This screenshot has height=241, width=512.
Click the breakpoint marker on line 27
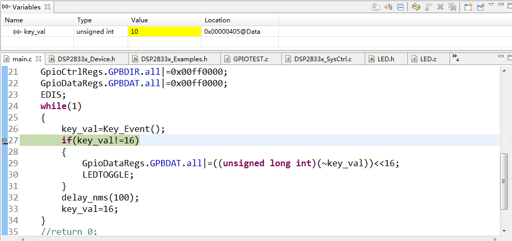(x=4, y=140)
